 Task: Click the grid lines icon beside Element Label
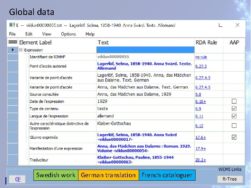coord(13,42)
